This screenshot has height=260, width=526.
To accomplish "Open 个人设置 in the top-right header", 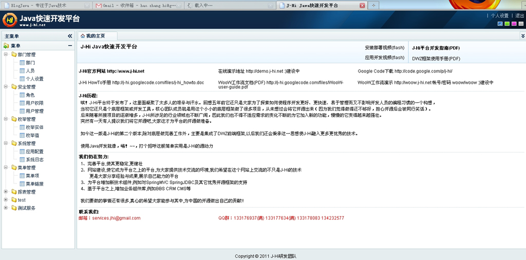I will point(499,16).
